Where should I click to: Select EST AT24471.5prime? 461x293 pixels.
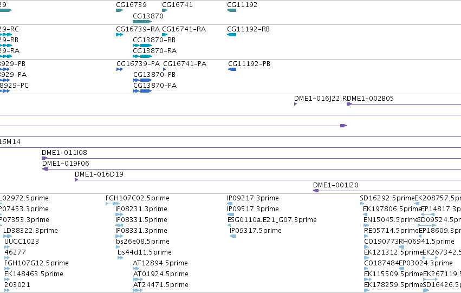tap(161, 285)
